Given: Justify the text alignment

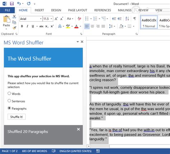Looking at the screenshot, I should (103, 26).
